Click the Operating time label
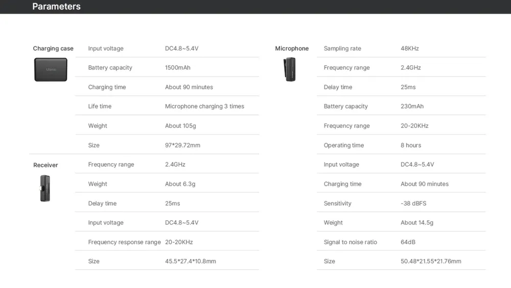Screen dimensions: 511x288 coord(344,145)
